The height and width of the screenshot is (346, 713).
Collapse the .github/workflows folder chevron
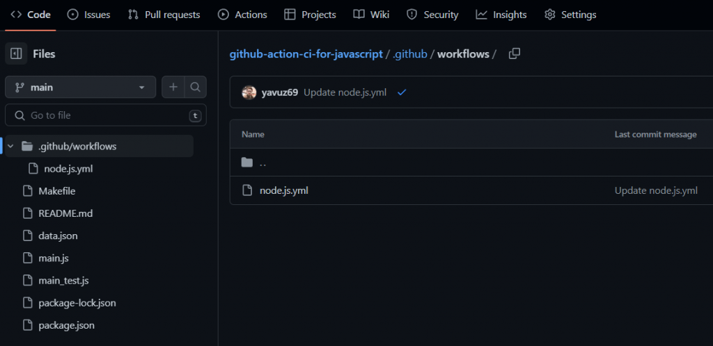11,147
